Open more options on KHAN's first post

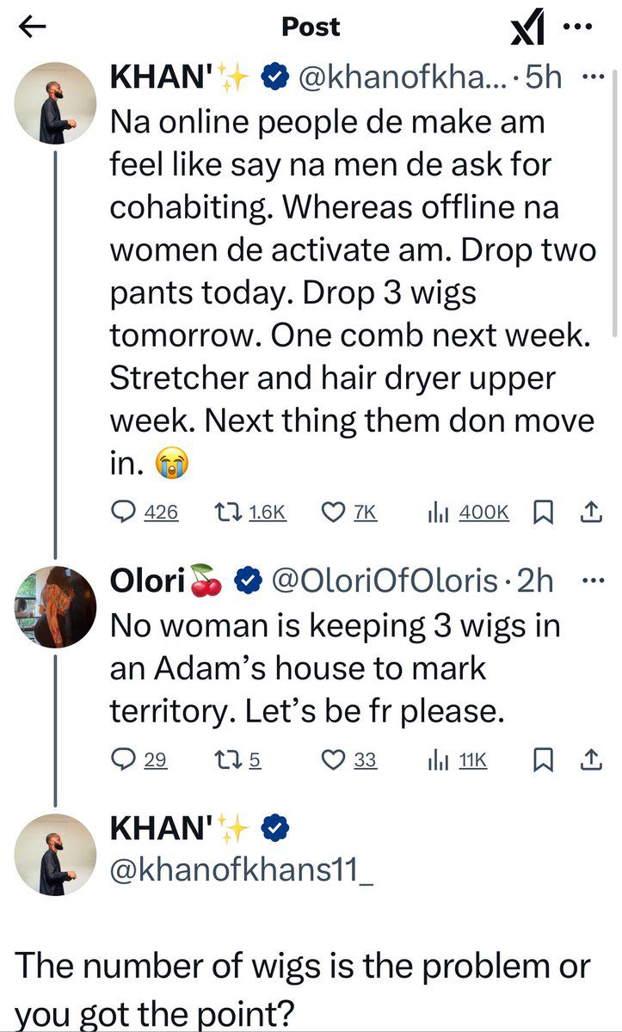point(594,77)
